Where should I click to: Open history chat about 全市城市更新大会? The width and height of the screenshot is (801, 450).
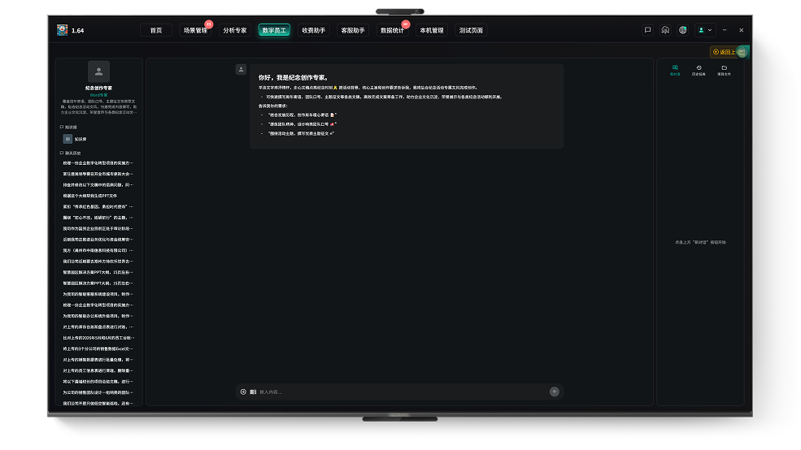click(x=98, y=174)
